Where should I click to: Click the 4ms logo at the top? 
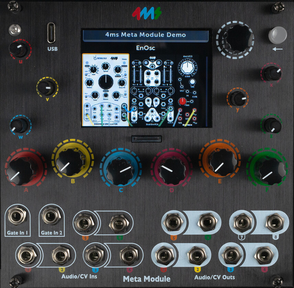(x=147, y=13)
